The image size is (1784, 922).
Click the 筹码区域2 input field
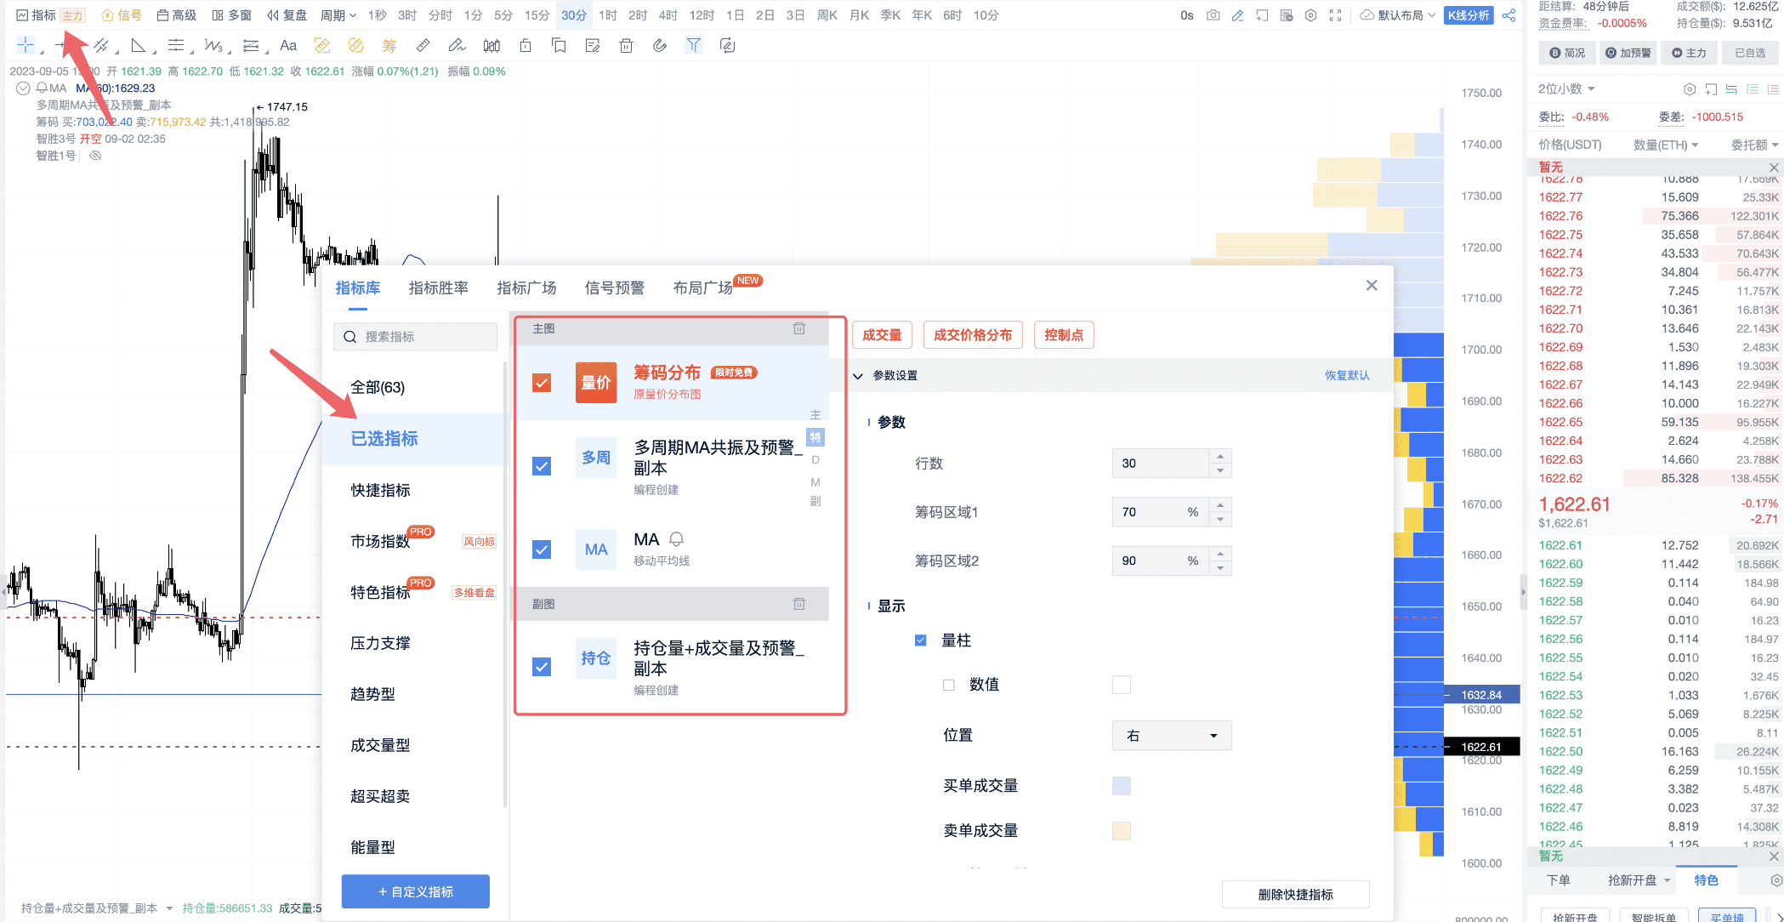(1161, 561)
